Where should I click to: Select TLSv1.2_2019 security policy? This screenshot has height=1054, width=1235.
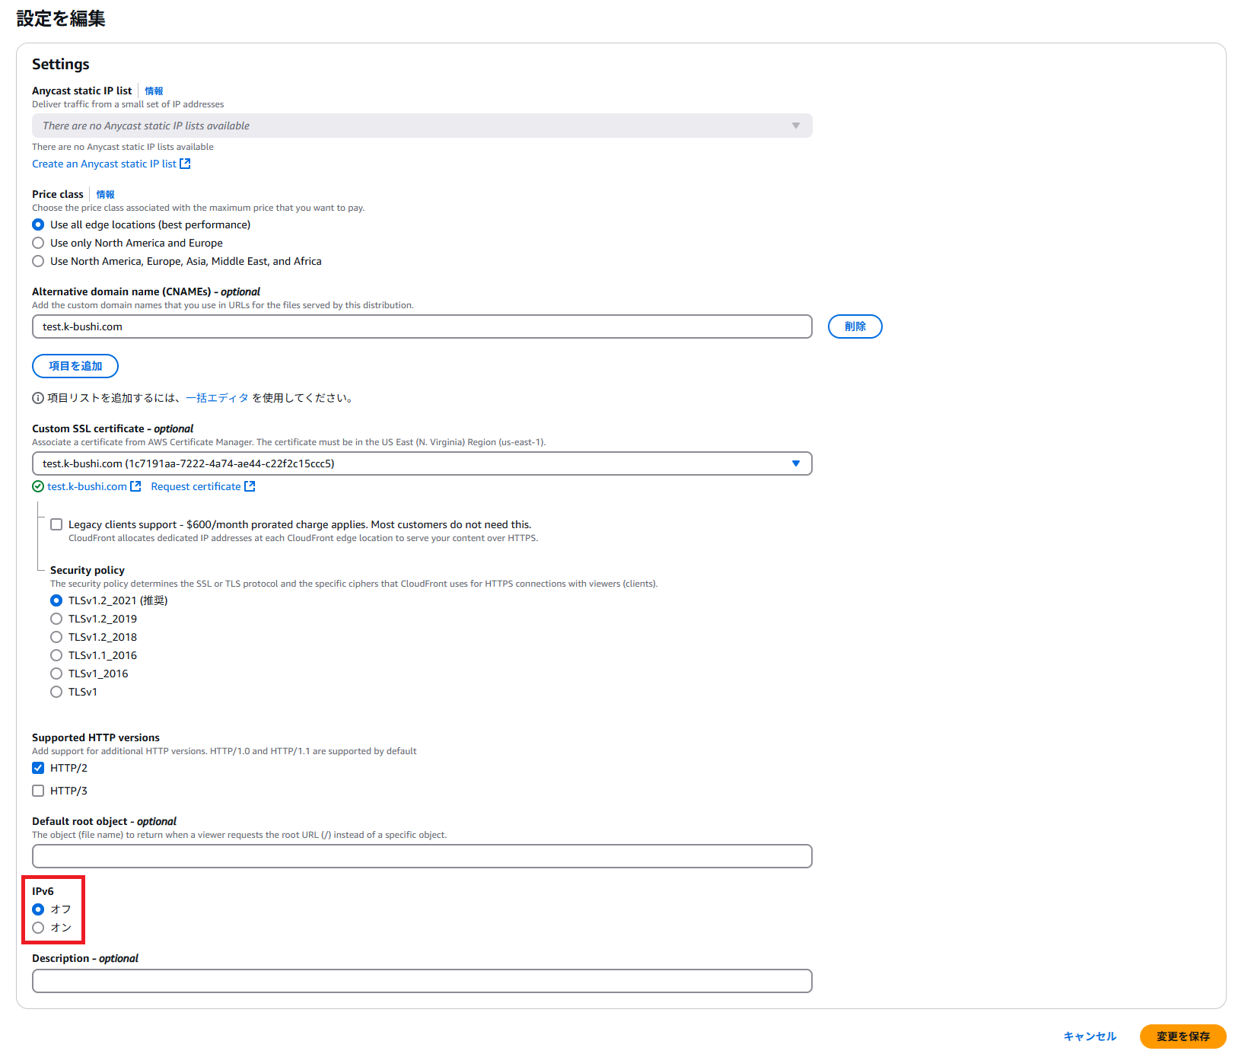pos(56,619)
